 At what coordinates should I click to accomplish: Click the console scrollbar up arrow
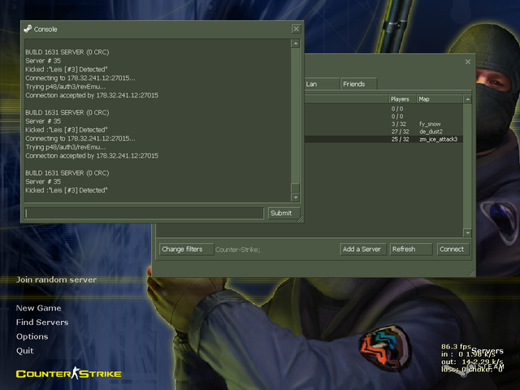coord(295,43)
